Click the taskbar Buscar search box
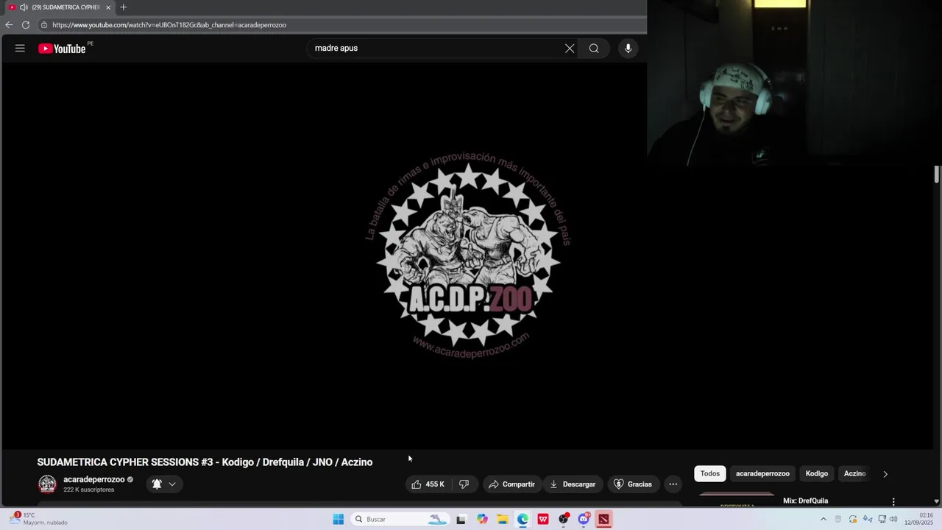 click(x=399, y=520)
